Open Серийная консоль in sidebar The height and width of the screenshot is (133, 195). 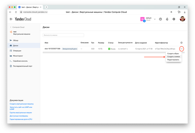tap(20, 61)
